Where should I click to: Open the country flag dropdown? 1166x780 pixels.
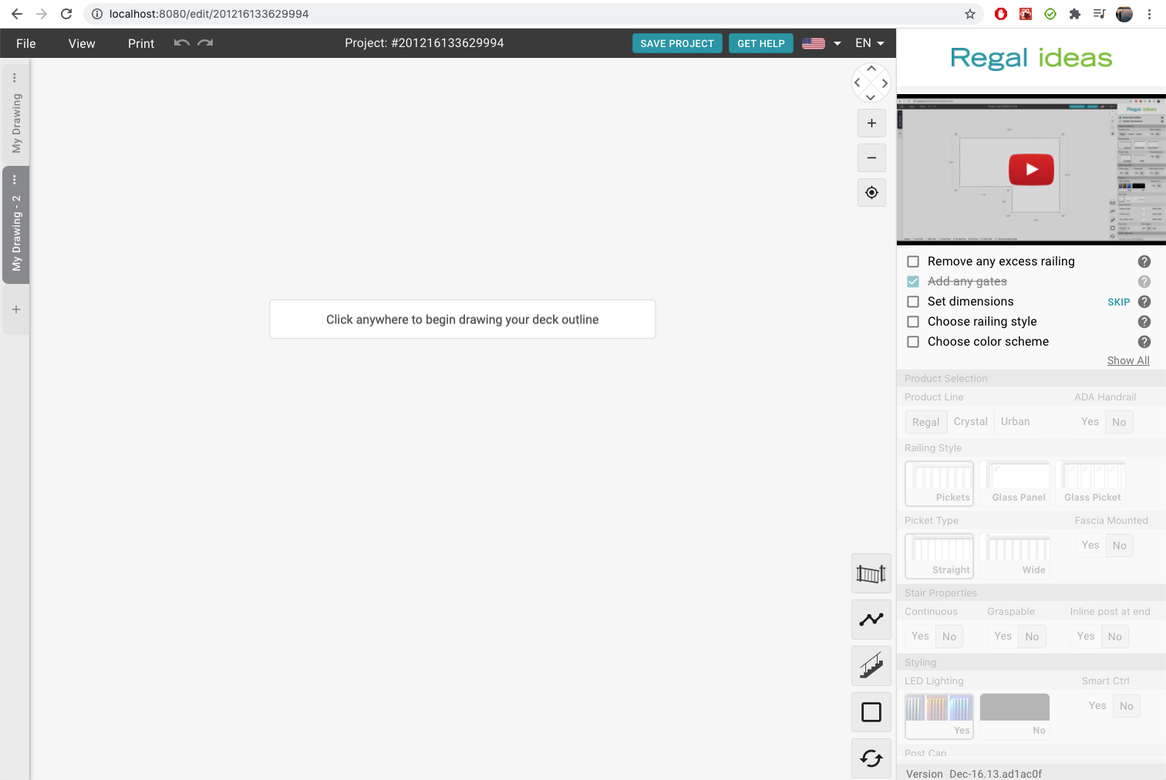click(x=821, y=43)
